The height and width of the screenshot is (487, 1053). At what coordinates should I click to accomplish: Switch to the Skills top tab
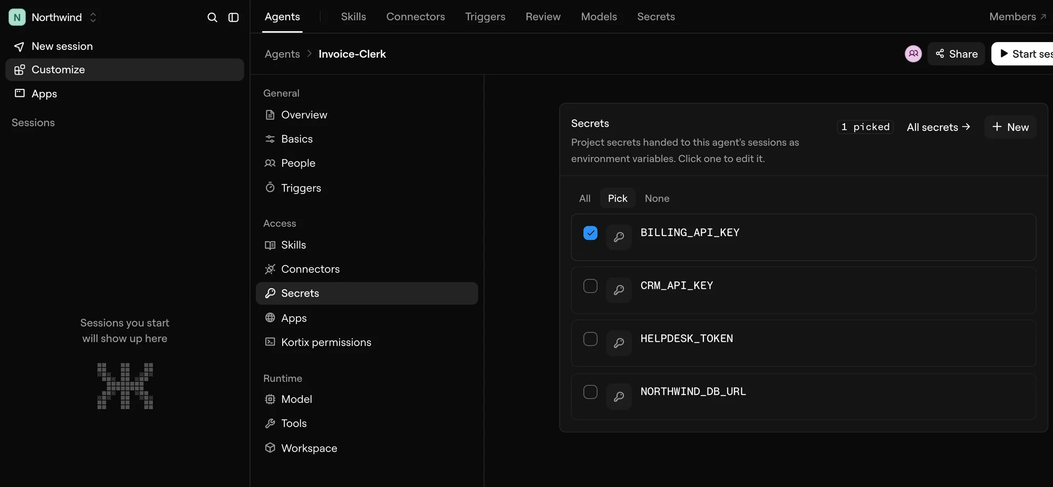(x=353, y=17)
